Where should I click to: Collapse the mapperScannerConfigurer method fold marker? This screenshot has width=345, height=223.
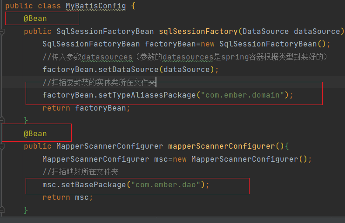(2, 146)
